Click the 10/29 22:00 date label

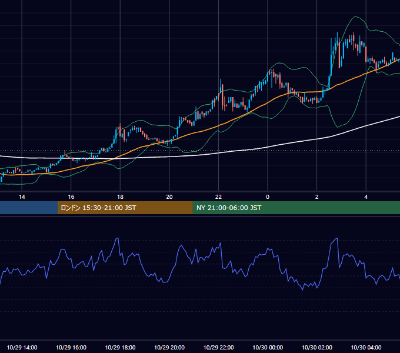(219, 347)
